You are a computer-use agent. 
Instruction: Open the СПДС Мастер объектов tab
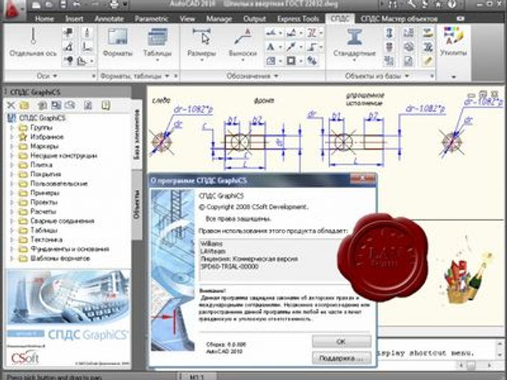click(x=399, y=19)
